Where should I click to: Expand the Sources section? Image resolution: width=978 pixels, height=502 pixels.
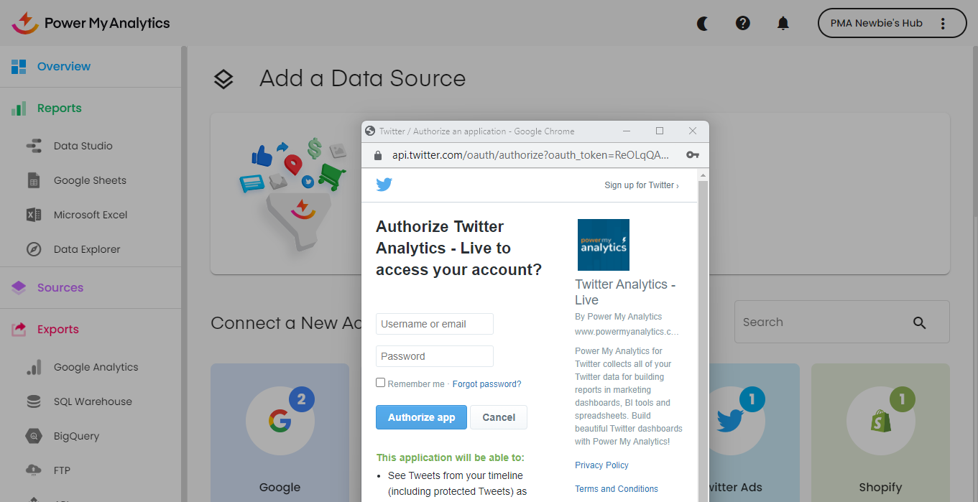60,287
